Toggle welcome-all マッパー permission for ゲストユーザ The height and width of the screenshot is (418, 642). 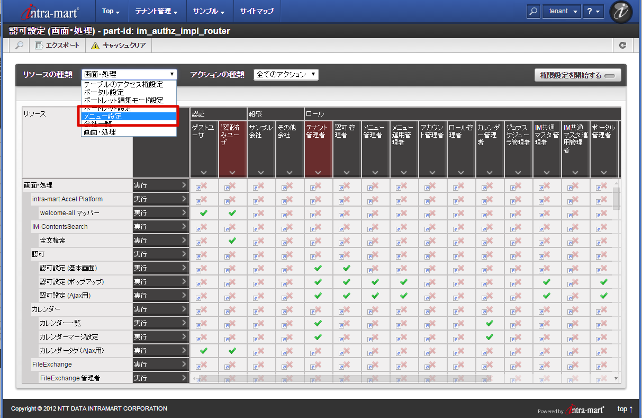click(204, 213)
